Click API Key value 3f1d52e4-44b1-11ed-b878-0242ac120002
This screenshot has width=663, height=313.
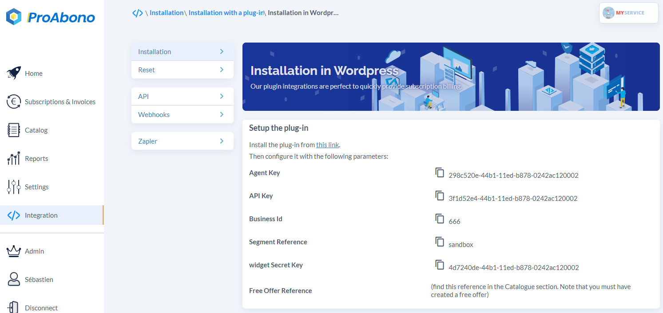point(513,198)
